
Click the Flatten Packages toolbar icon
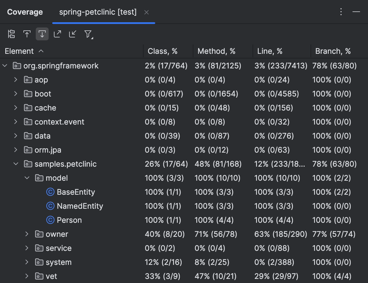point(11,34)
